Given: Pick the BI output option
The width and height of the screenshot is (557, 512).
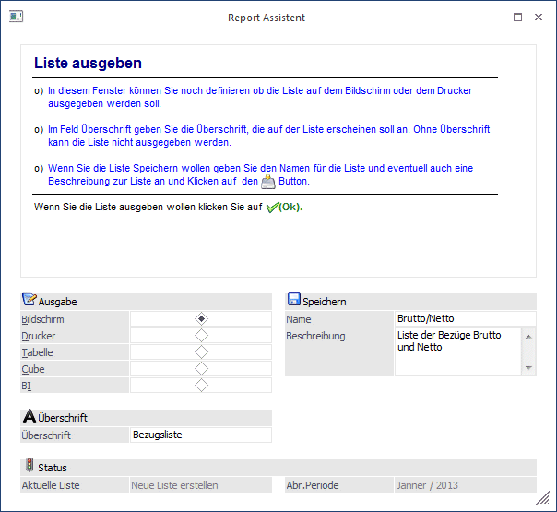Looking at the screenshot, I should tap(201, 386).
